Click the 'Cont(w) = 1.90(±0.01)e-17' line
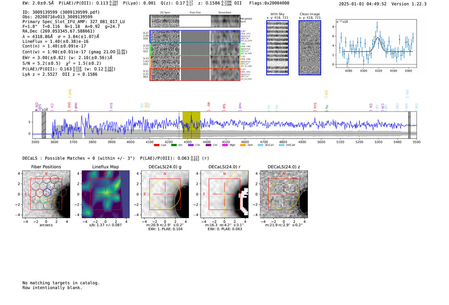This screenshot has width=449, height=305. coord(75,52)
